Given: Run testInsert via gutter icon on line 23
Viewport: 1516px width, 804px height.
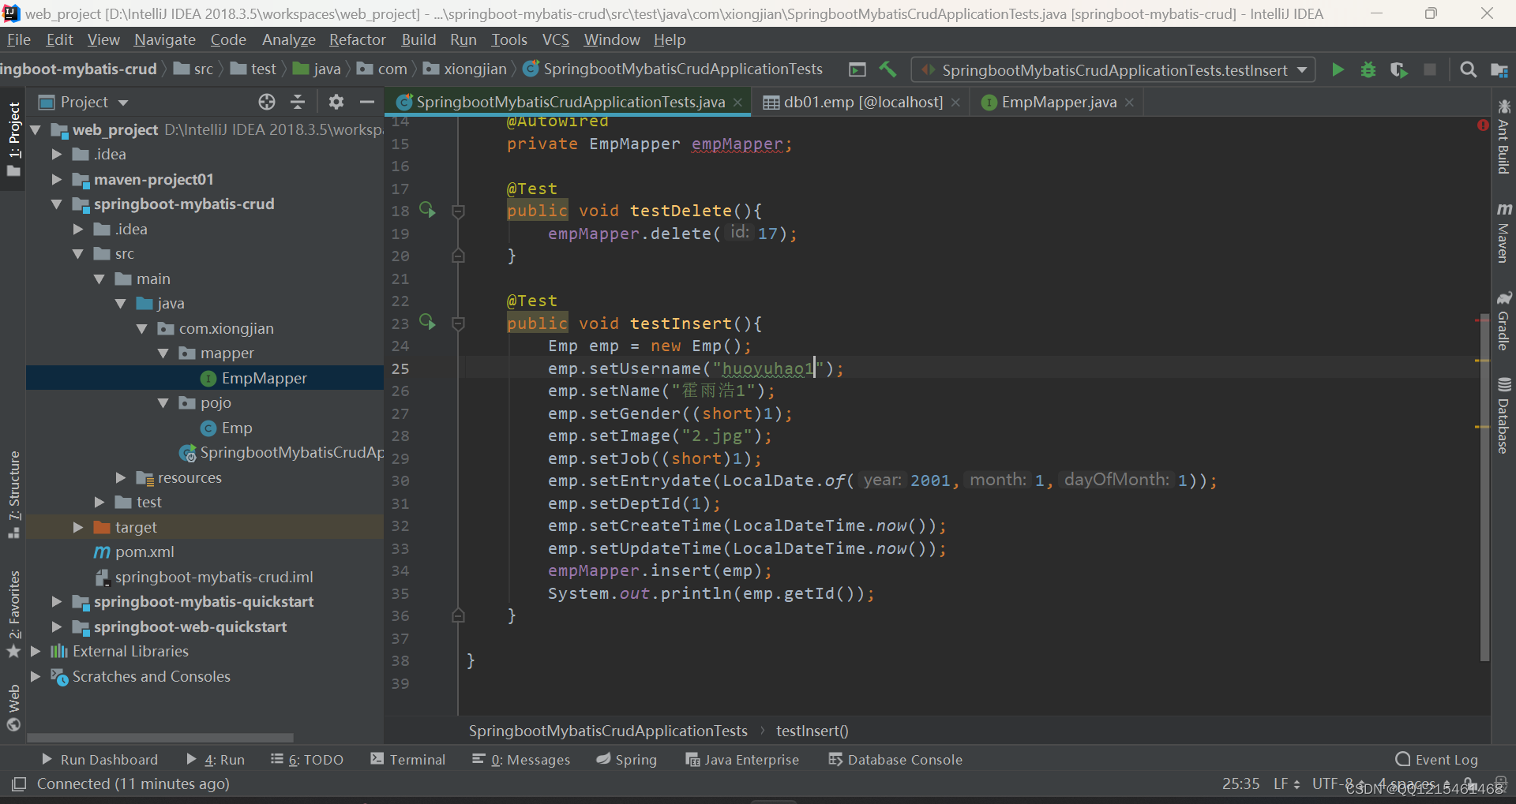Looking at the screenshot, I should 427,322.
